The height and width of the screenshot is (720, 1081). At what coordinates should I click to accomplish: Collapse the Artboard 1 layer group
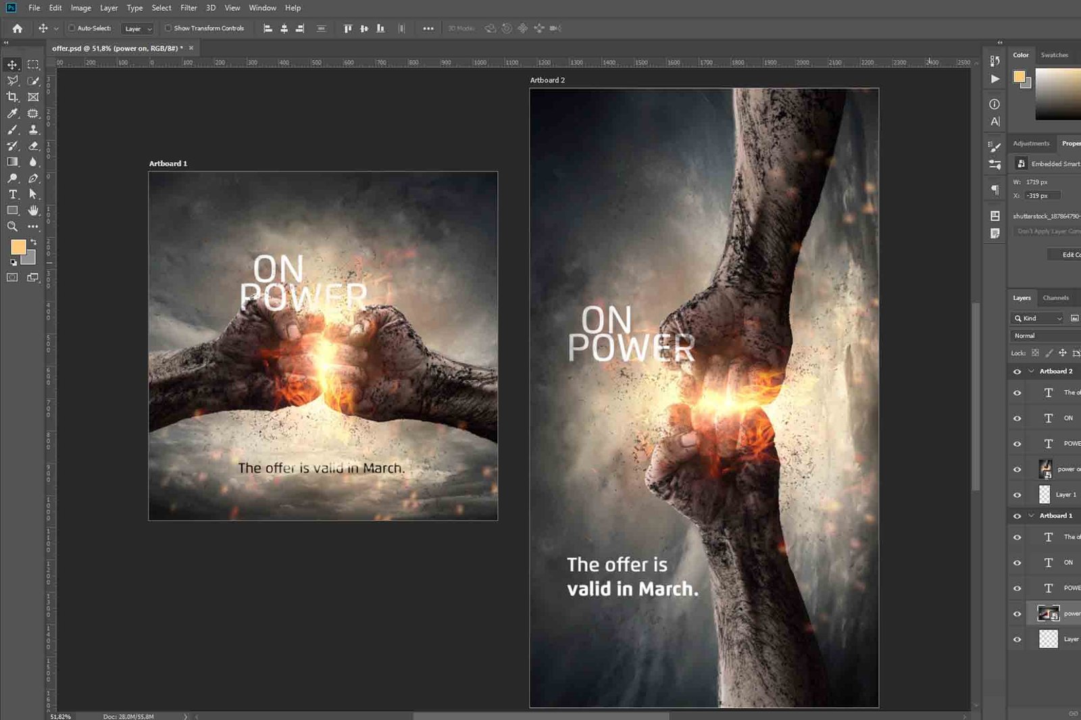pyautogui.click(x=1031, y=516)
